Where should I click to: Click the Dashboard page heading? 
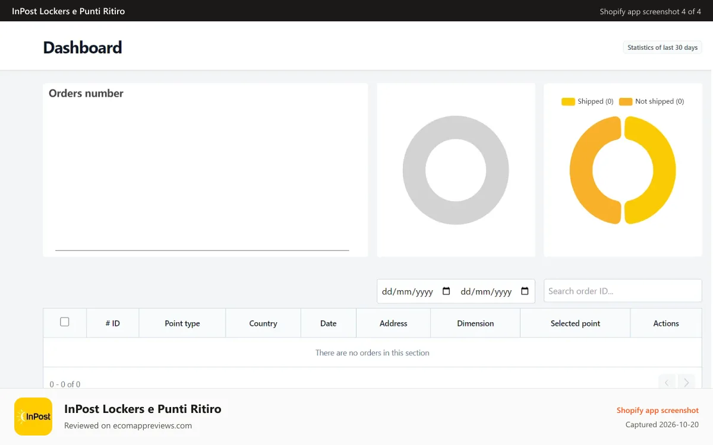coord(83,47)
